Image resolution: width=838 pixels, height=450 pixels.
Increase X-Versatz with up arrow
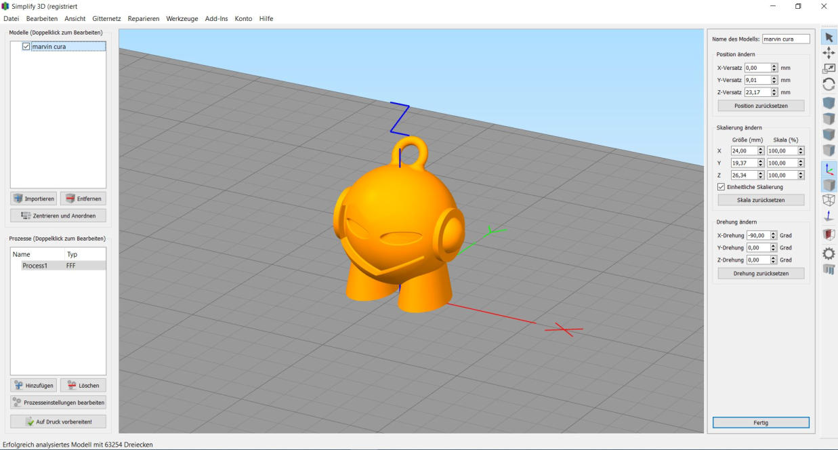point(774,66)
